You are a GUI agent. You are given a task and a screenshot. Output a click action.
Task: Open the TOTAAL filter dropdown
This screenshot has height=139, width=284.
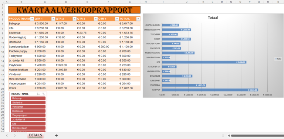click(138, 19)
